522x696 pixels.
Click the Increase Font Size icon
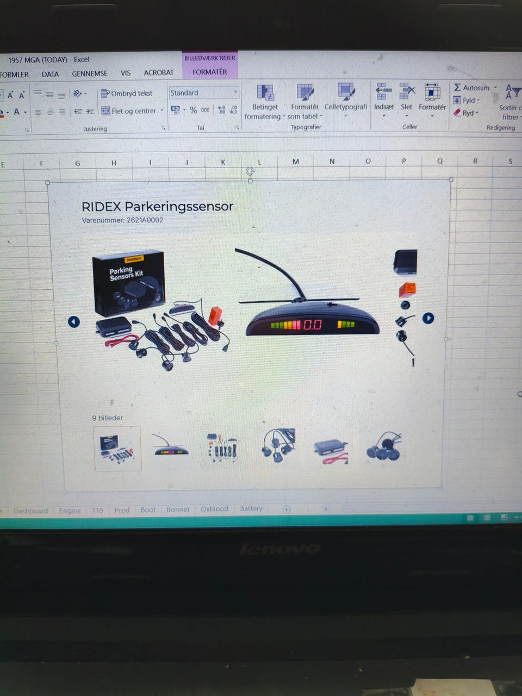(10, 95)
